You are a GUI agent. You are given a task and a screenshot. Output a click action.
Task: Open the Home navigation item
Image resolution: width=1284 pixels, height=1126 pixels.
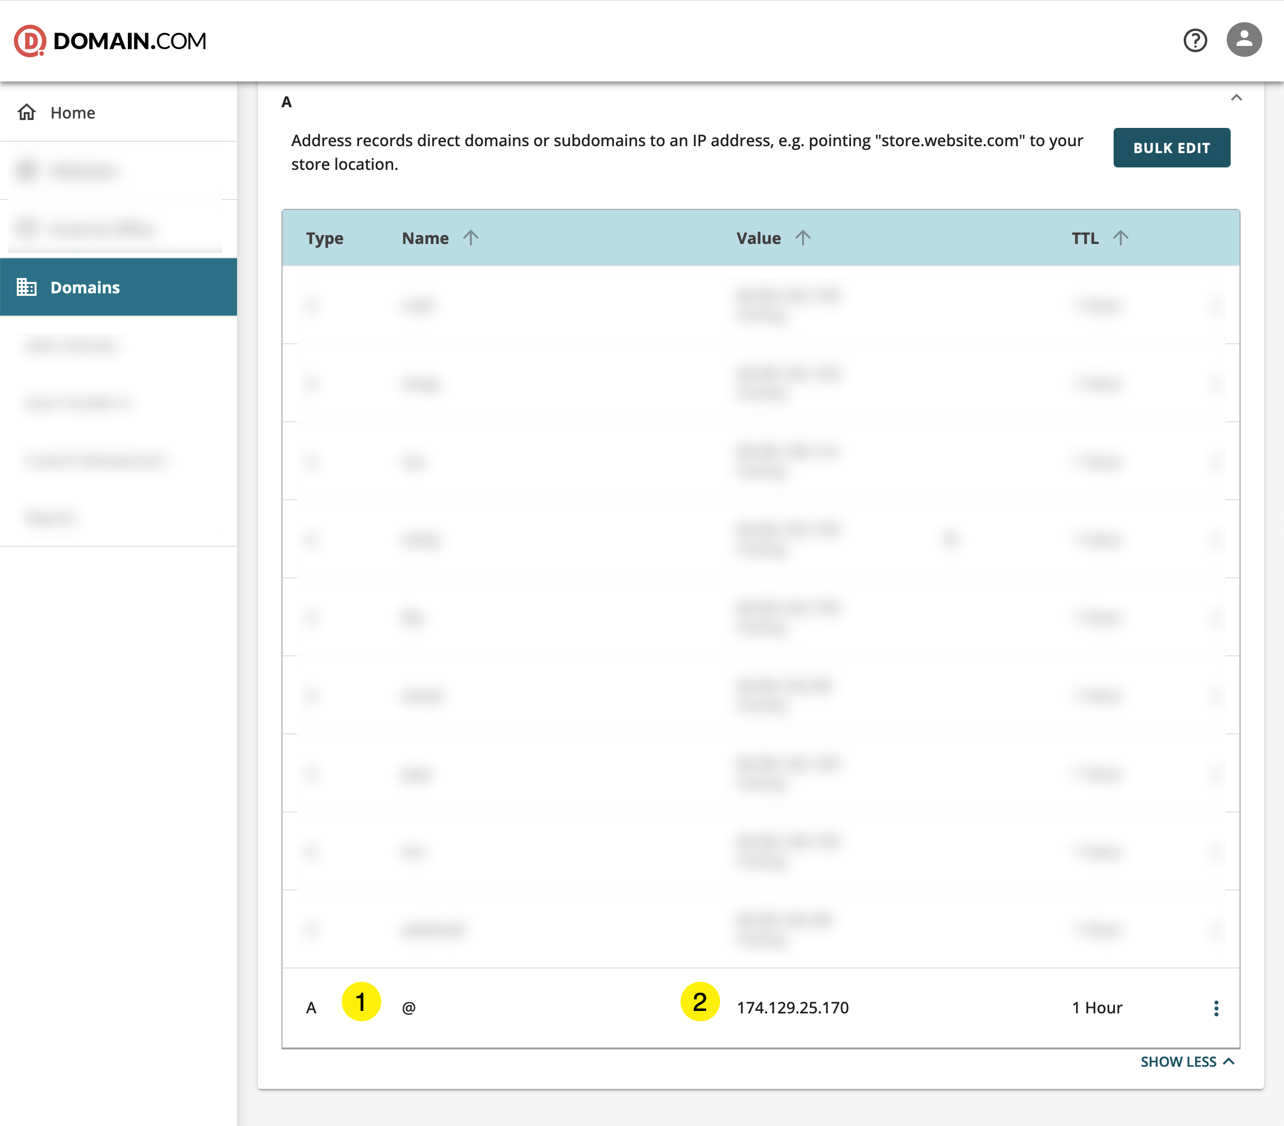click(72, 112)
